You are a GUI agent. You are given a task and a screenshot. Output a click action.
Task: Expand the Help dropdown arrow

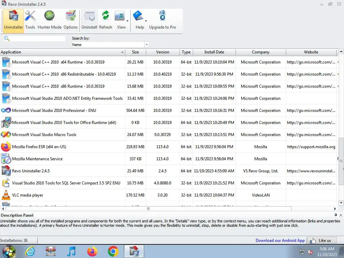(x=146, y=21)
